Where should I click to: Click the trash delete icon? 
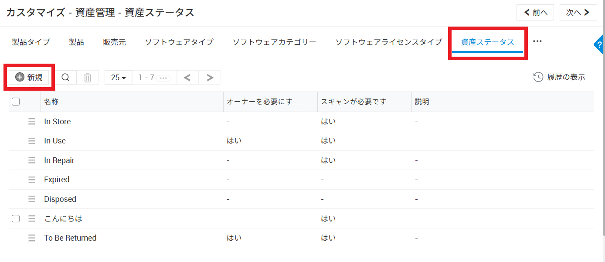click(88, 78)
